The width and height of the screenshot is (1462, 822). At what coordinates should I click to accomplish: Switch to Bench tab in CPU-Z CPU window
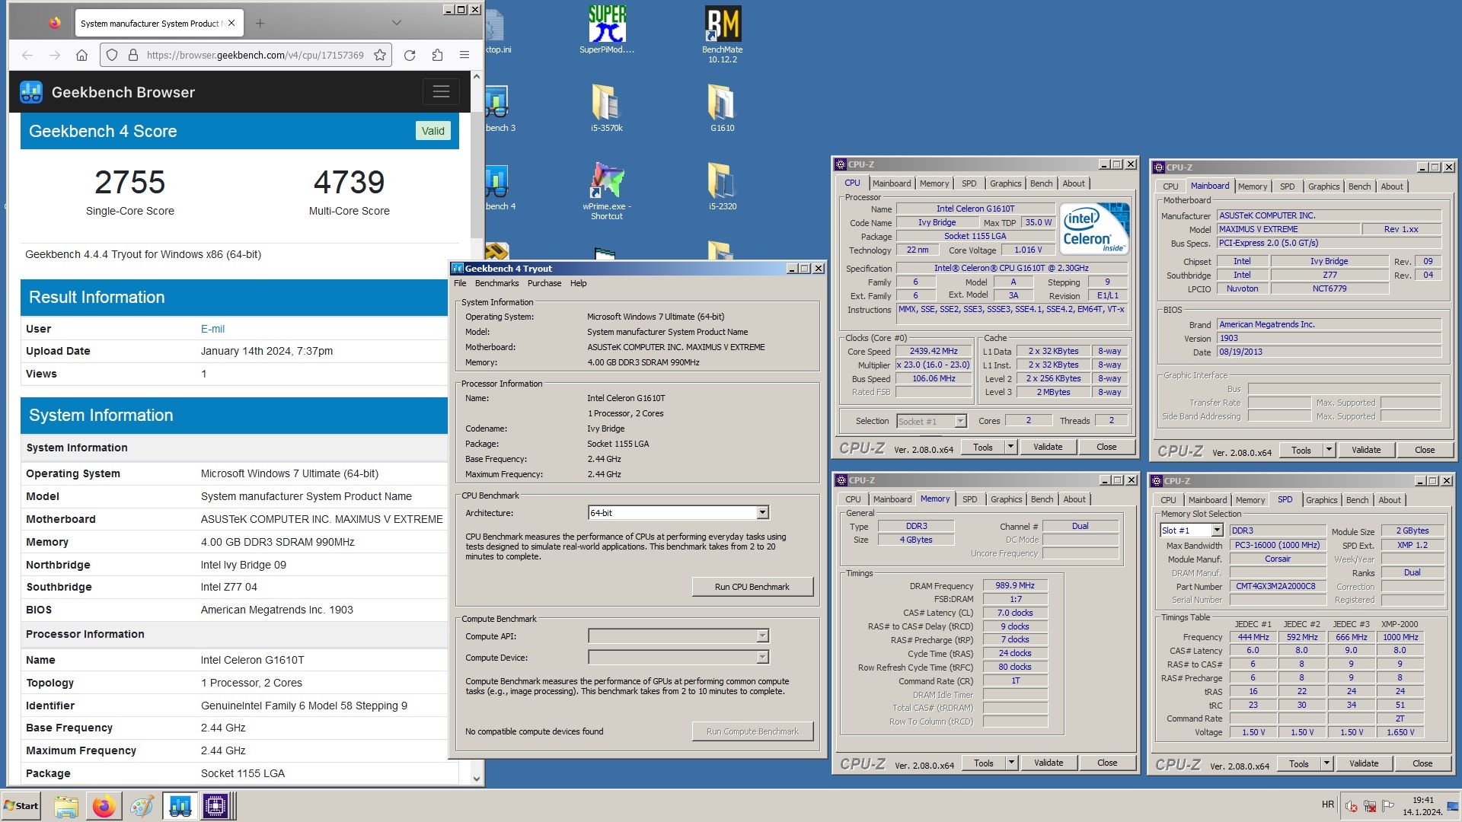pyautogui.click(x=1041, y=183)
